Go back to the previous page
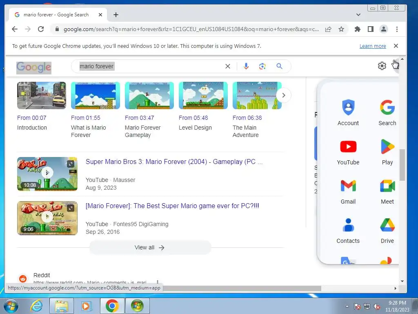Viewport: 418px width, 314px height. pos(15,29)
